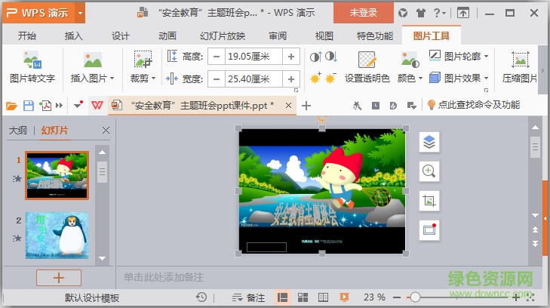Click the 宽度 width input field

[253, 79]
